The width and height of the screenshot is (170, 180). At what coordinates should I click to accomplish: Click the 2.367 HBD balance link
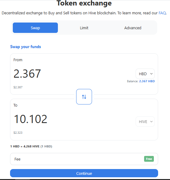[147, 81]
